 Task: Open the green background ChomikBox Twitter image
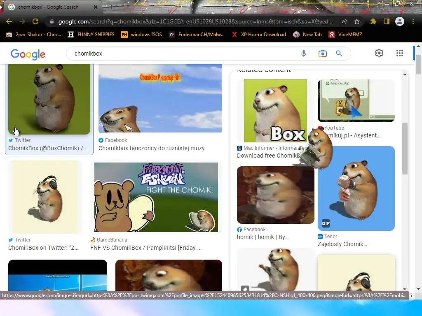tap(49, 99)
